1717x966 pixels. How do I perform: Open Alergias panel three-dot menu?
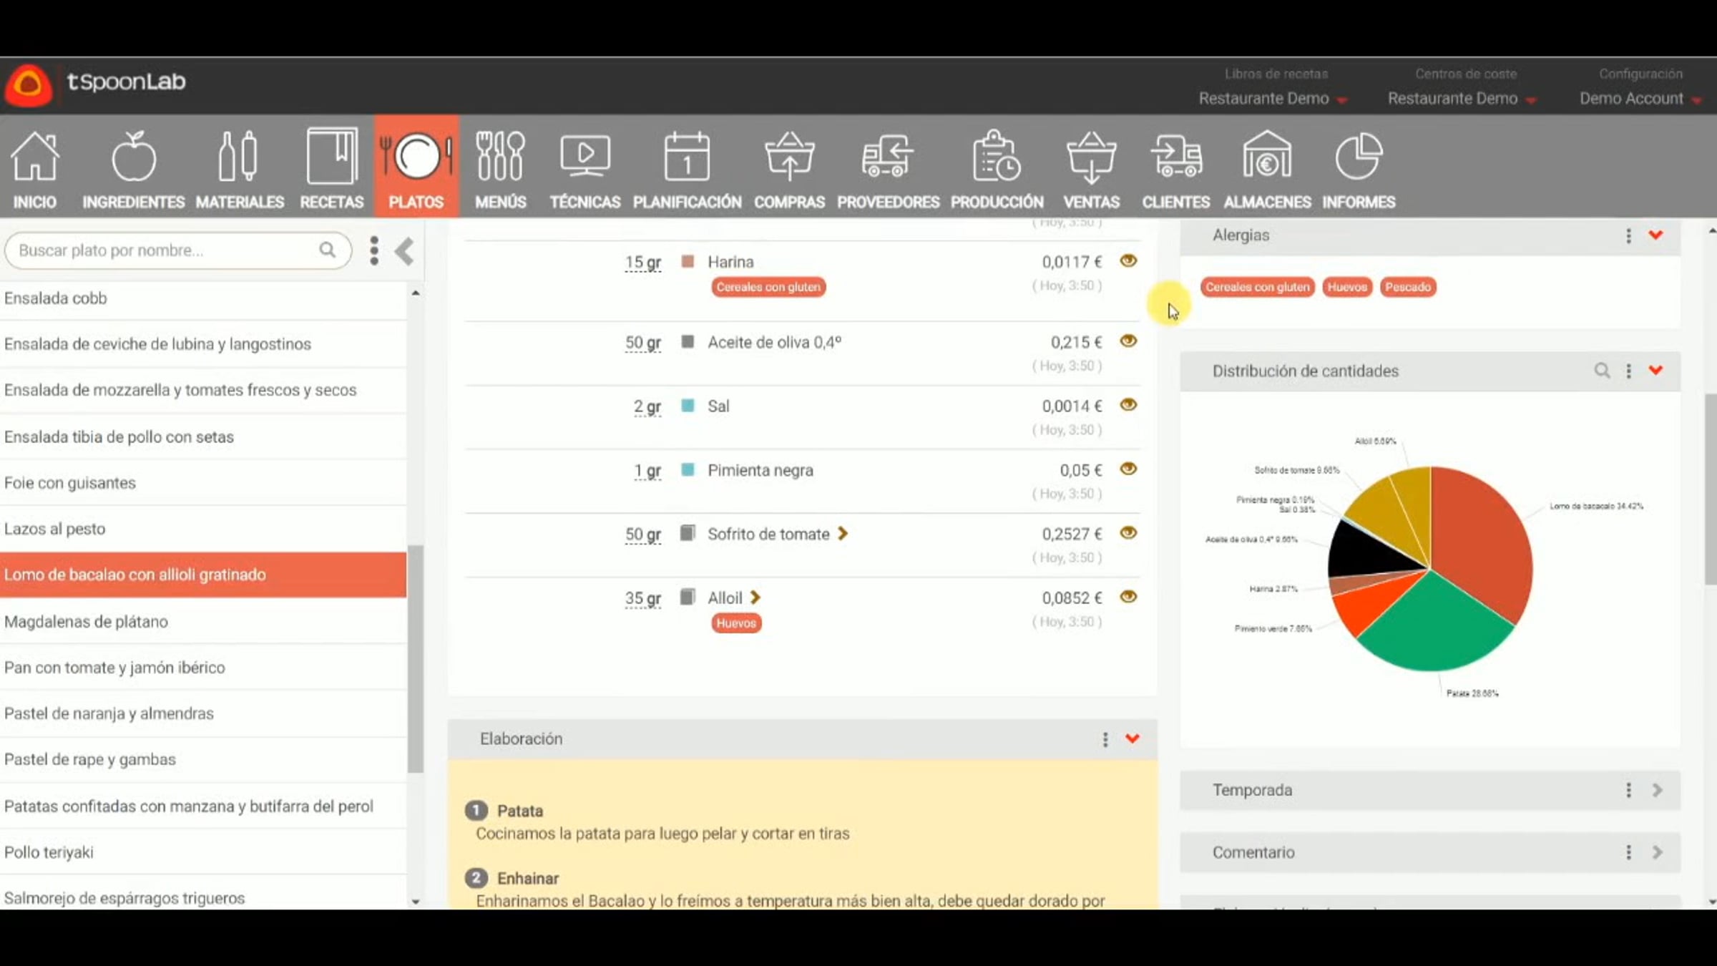tap(1629, 235)
